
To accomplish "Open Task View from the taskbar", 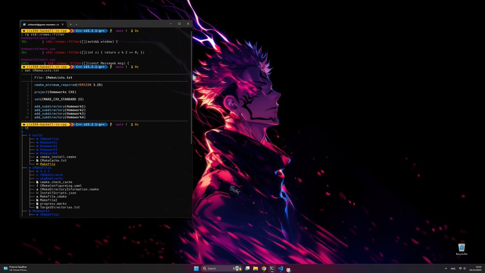I will (x=247, y=269).
